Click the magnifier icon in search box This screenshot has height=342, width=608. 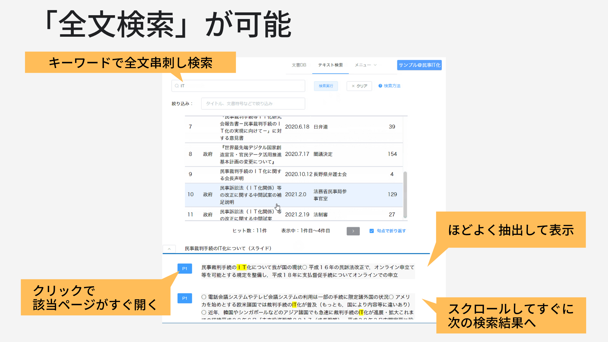177,86
